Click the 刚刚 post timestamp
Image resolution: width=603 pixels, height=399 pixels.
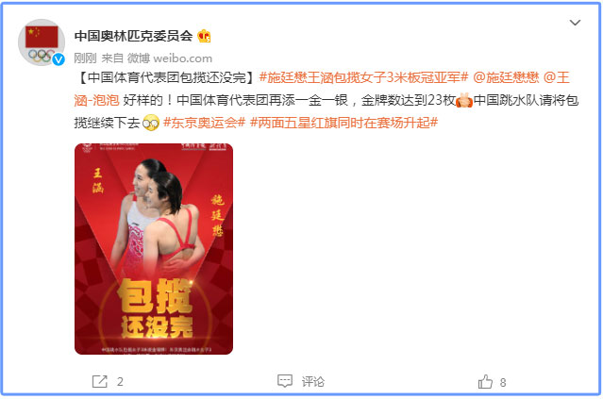85,58
